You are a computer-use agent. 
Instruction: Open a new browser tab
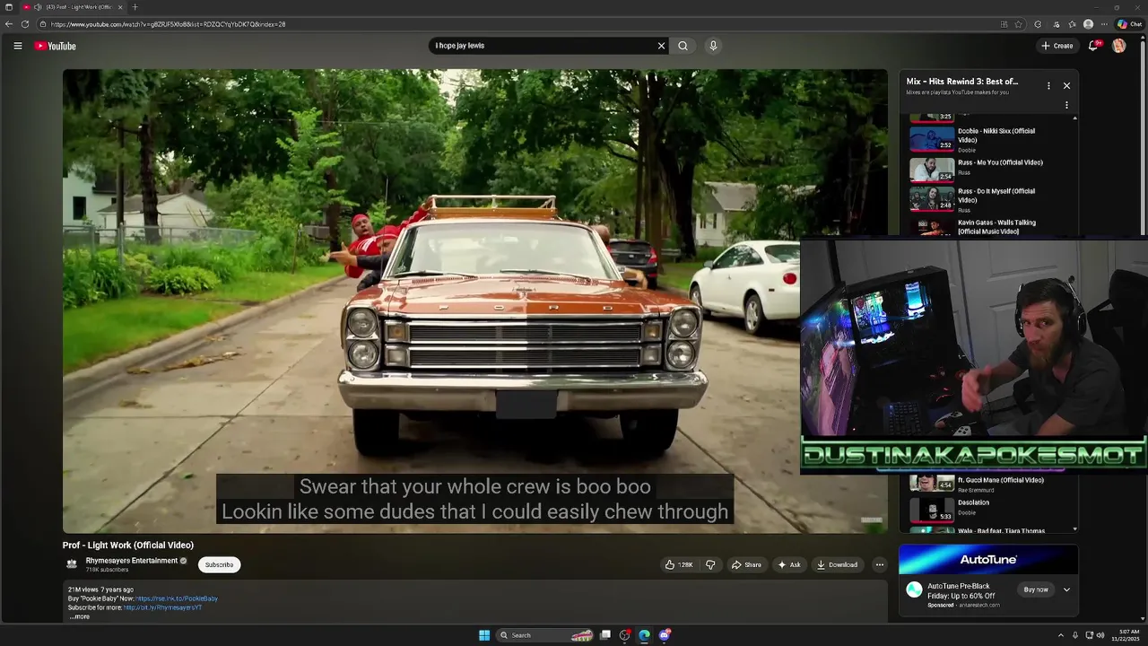pyautogui.click(x=135, y=7)
